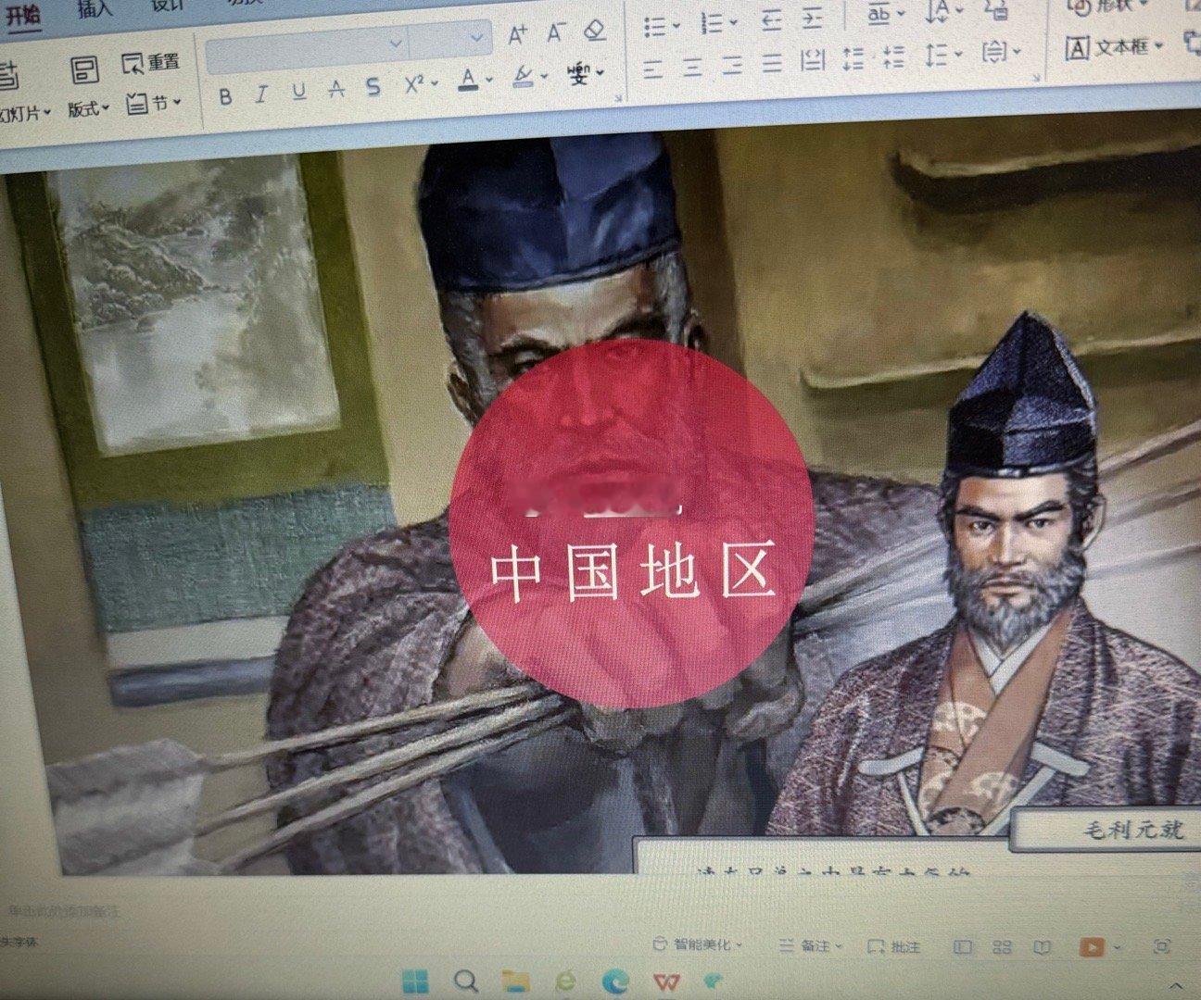Decrease font size A-
The width and height of the screenshot is (1201, 1000).
(555, 33)
